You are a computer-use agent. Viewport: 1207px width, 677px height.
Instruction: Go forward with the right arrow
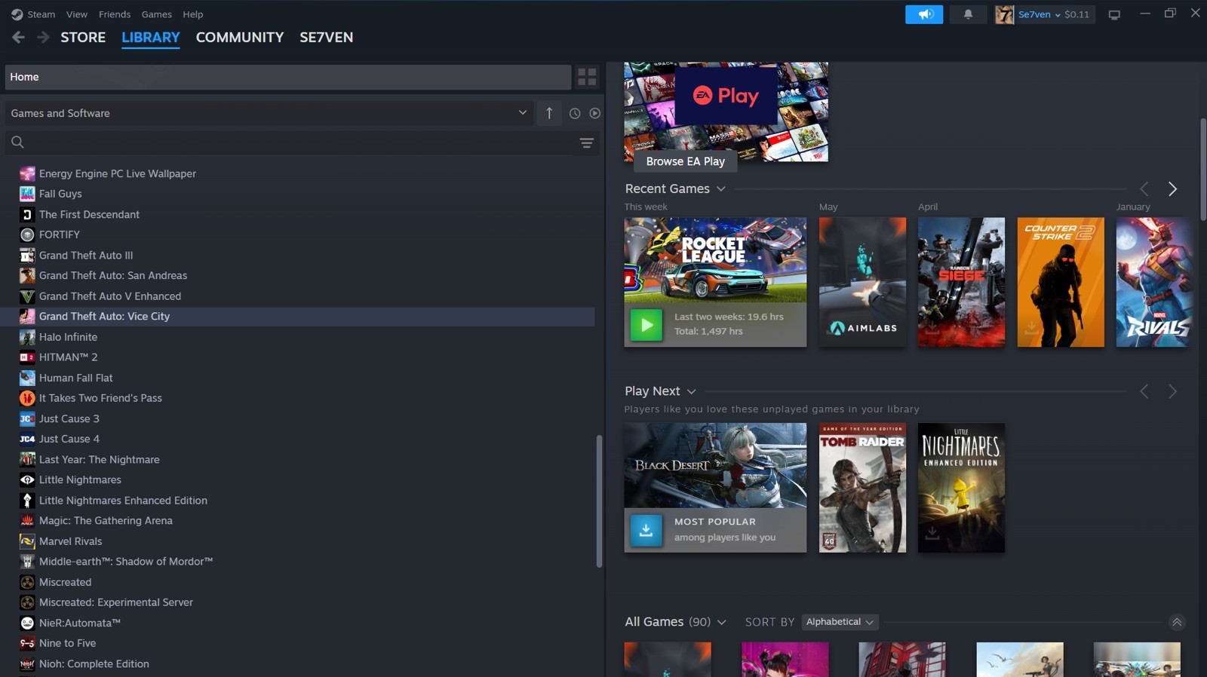pos(43,37)
